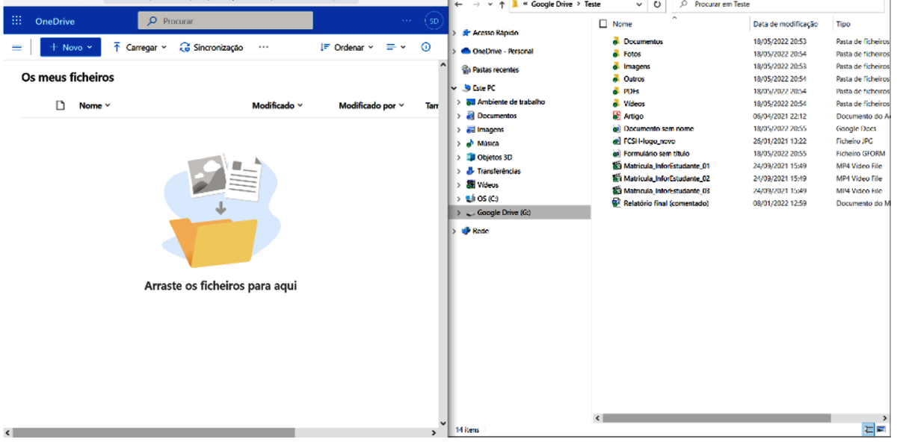Click the Explorer horizontal scrollbar
The width and height of the screenshot is (897, 442).
point(710,418)
